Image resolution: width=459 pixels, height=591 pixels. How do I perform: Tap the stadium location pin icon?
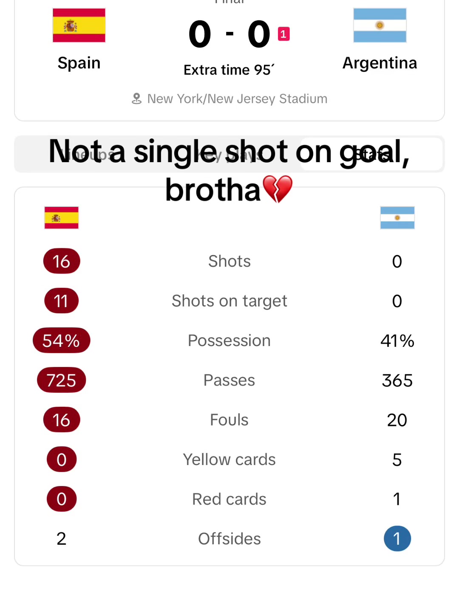(136, 98)
